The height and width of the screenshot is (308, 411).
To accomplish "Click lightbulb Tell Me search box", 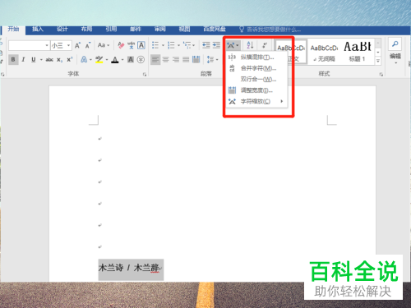I will (x=270, y=30).
